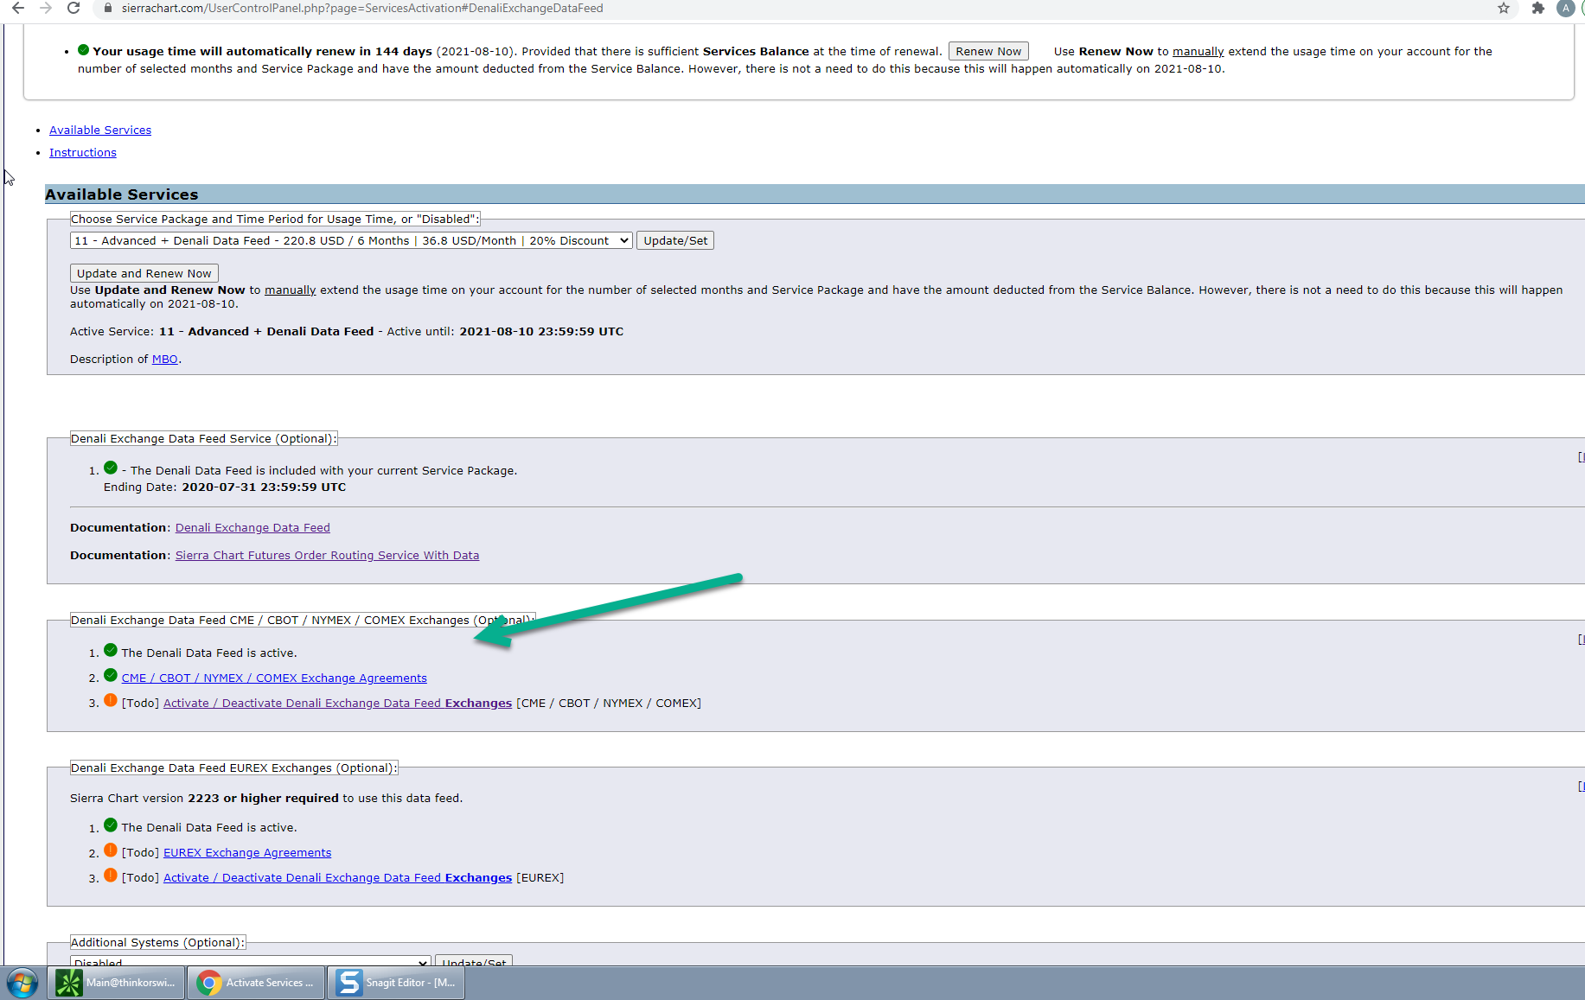
Task: Click orange Todo icon beside EUREX Exchange Agreements
Action: 111,850
